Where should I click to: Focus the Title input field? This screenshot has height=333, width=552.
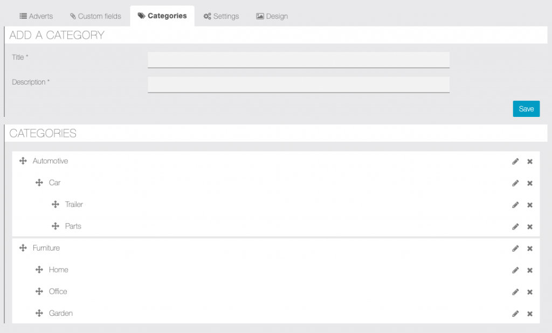coord(298,59)
